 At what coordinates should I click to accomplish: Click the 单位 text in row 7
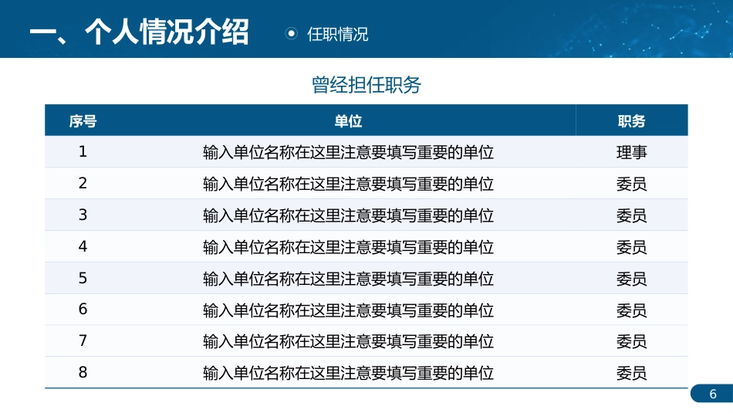pyautogui.click(x=348, y=341)
